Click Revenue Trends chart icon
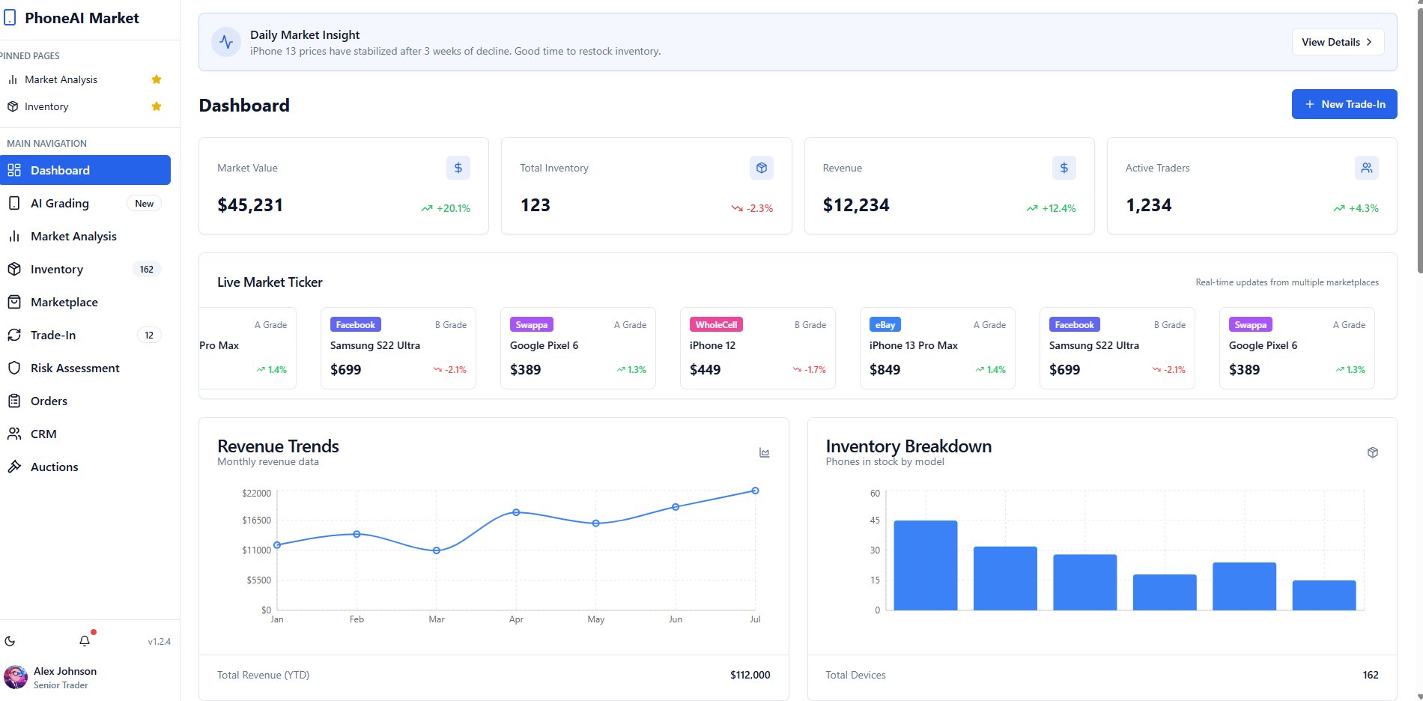This screenshot has width=1423, height=701. (x=765, y=452)
